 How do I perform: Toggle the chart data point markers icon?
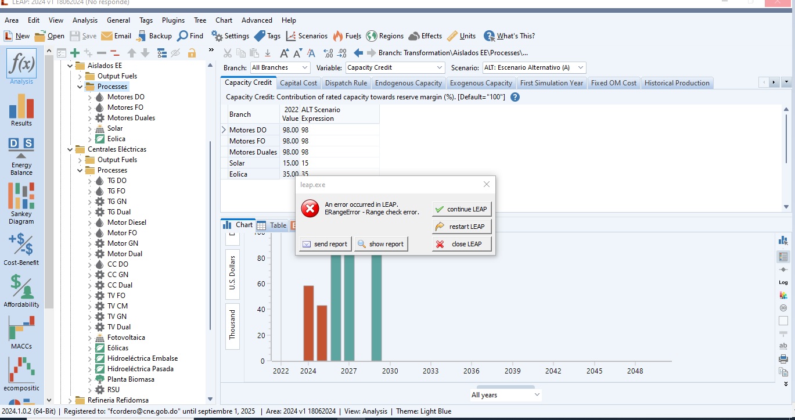click(783, 270)
